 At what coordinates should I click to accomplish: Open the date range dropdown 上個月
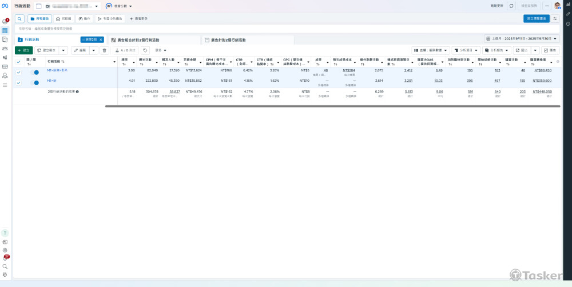521,39
